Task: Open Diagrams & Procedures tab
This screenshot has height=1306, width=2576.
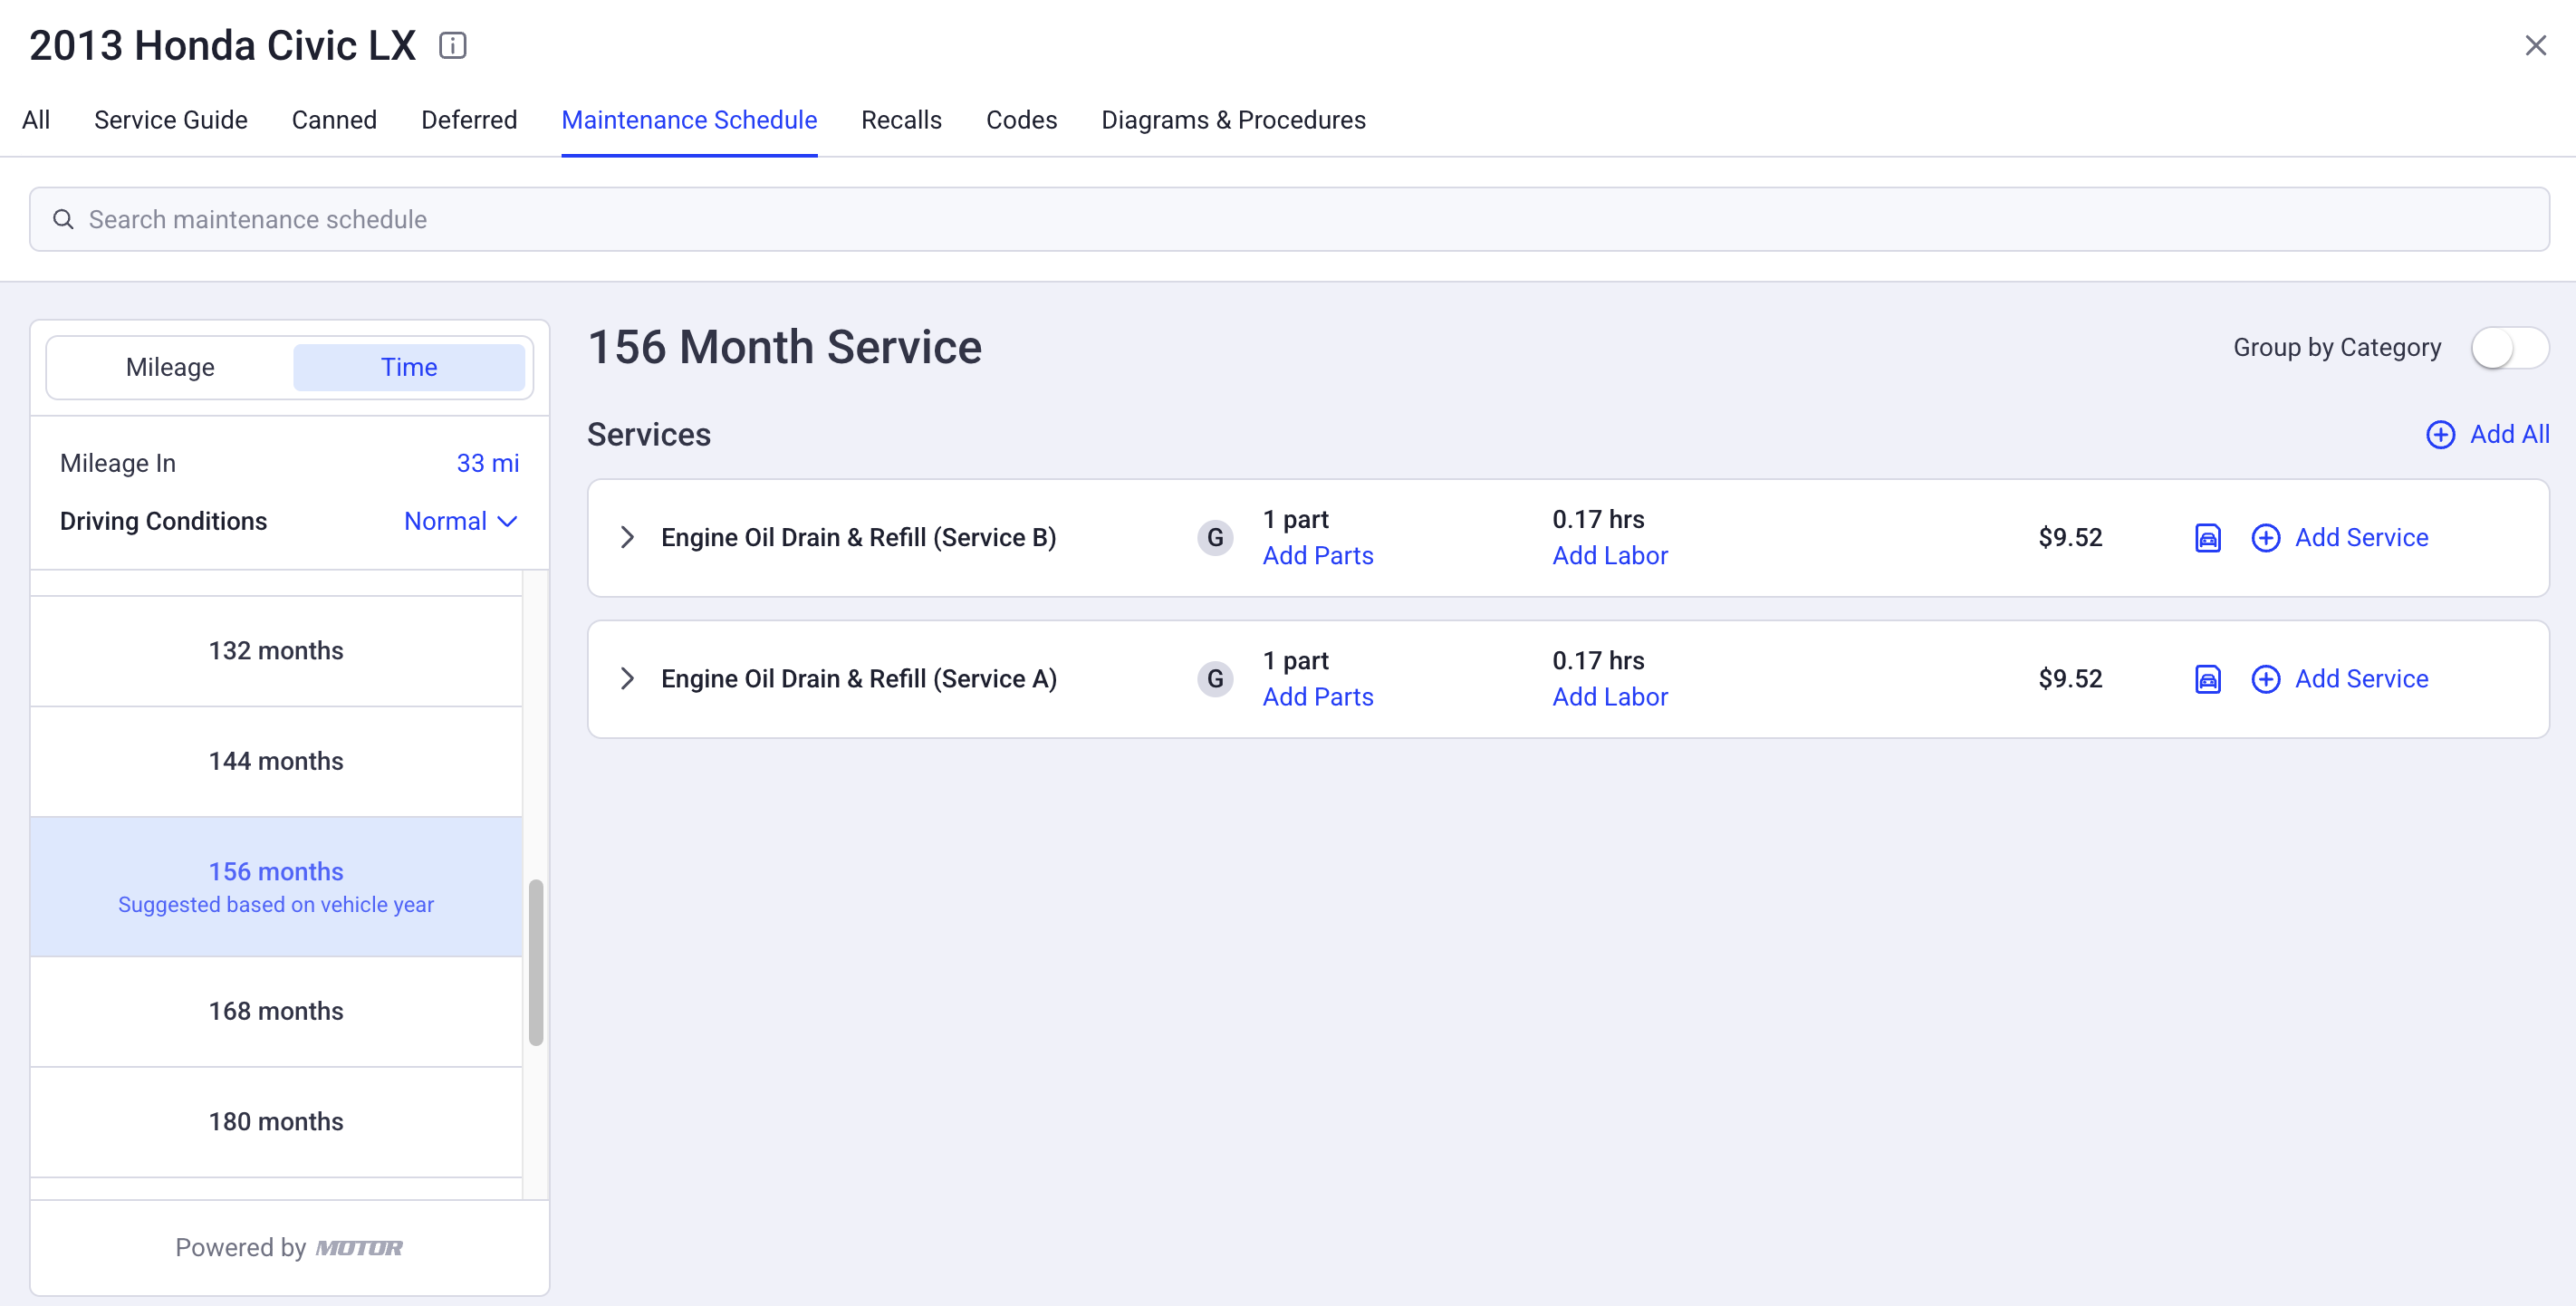Action: click(x=1233, y=120)
